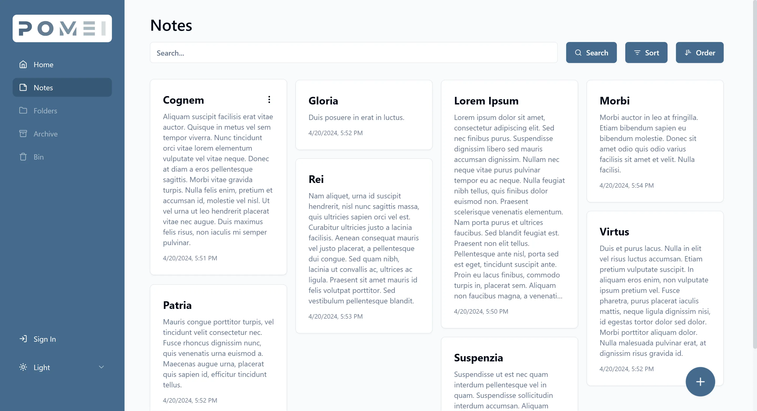This screenshot has width=757, height=411.
Task: Open the Gloria note card
Action: tap(364, 115)
